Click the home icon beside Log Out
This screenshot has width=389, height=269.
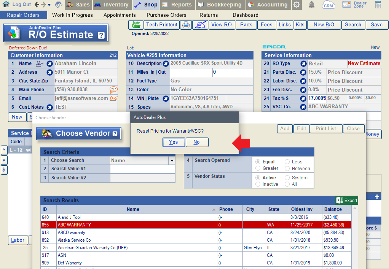tap(6, 4)
